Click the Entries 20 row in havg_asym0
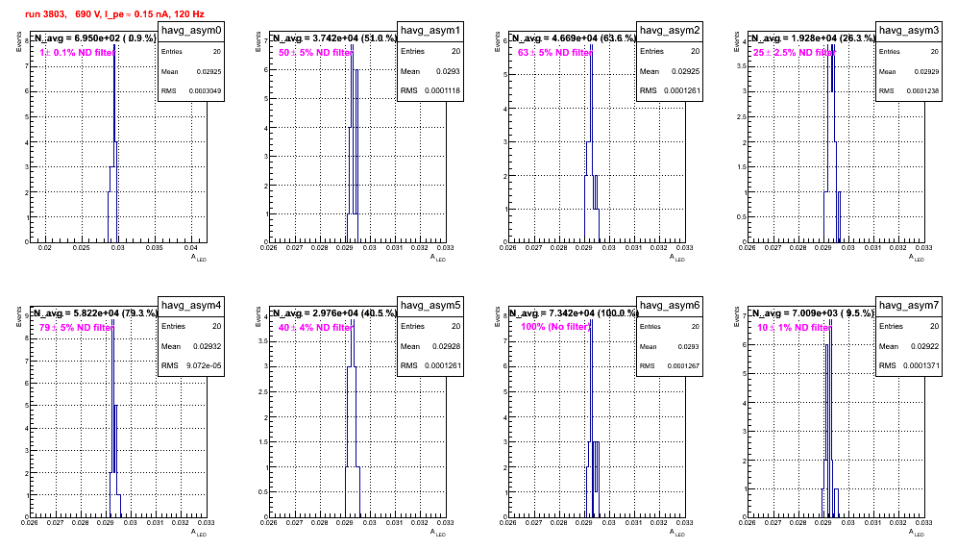 pyautogui.click(x=191, y=52)
